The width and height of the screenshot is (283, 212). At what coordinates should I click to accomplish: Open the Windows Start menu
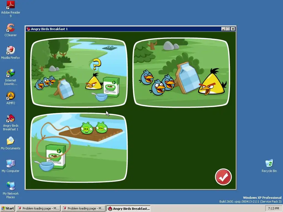pos(7,208)
